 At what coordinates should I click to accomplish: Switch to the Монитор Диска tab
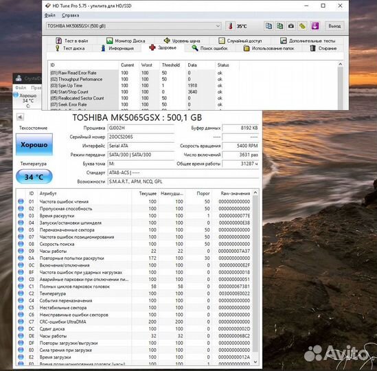click(126, 41)
